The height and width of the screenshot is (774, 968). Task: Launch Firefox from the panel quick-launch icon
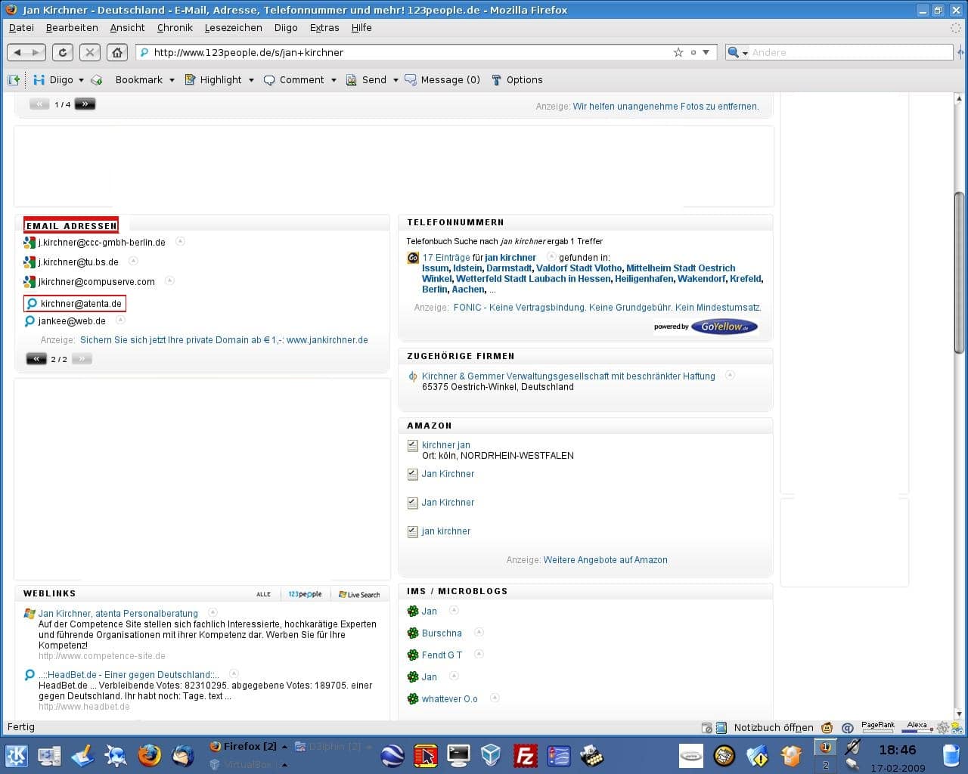[149, 755]
